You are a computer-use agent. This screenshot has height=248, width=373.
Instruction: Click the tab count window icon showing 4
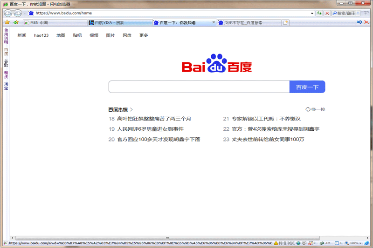tap(338, 243)
